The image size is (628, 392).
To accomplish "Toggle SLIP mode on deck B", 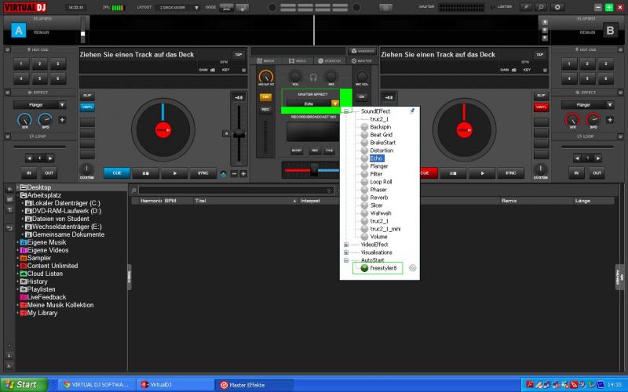I will [541, 96].
